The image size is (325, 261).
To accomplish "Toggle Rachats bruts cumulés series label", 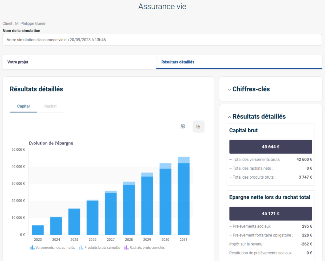I will coord(147,247).
